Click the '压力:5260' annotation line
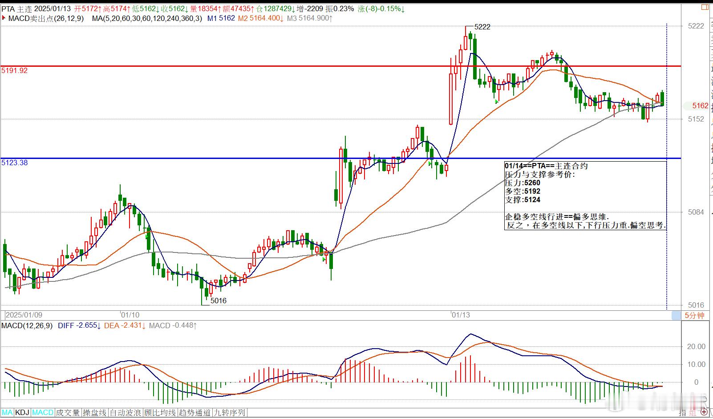The width and height of the screenshot is (713, 419). click(x=523, y=183)
